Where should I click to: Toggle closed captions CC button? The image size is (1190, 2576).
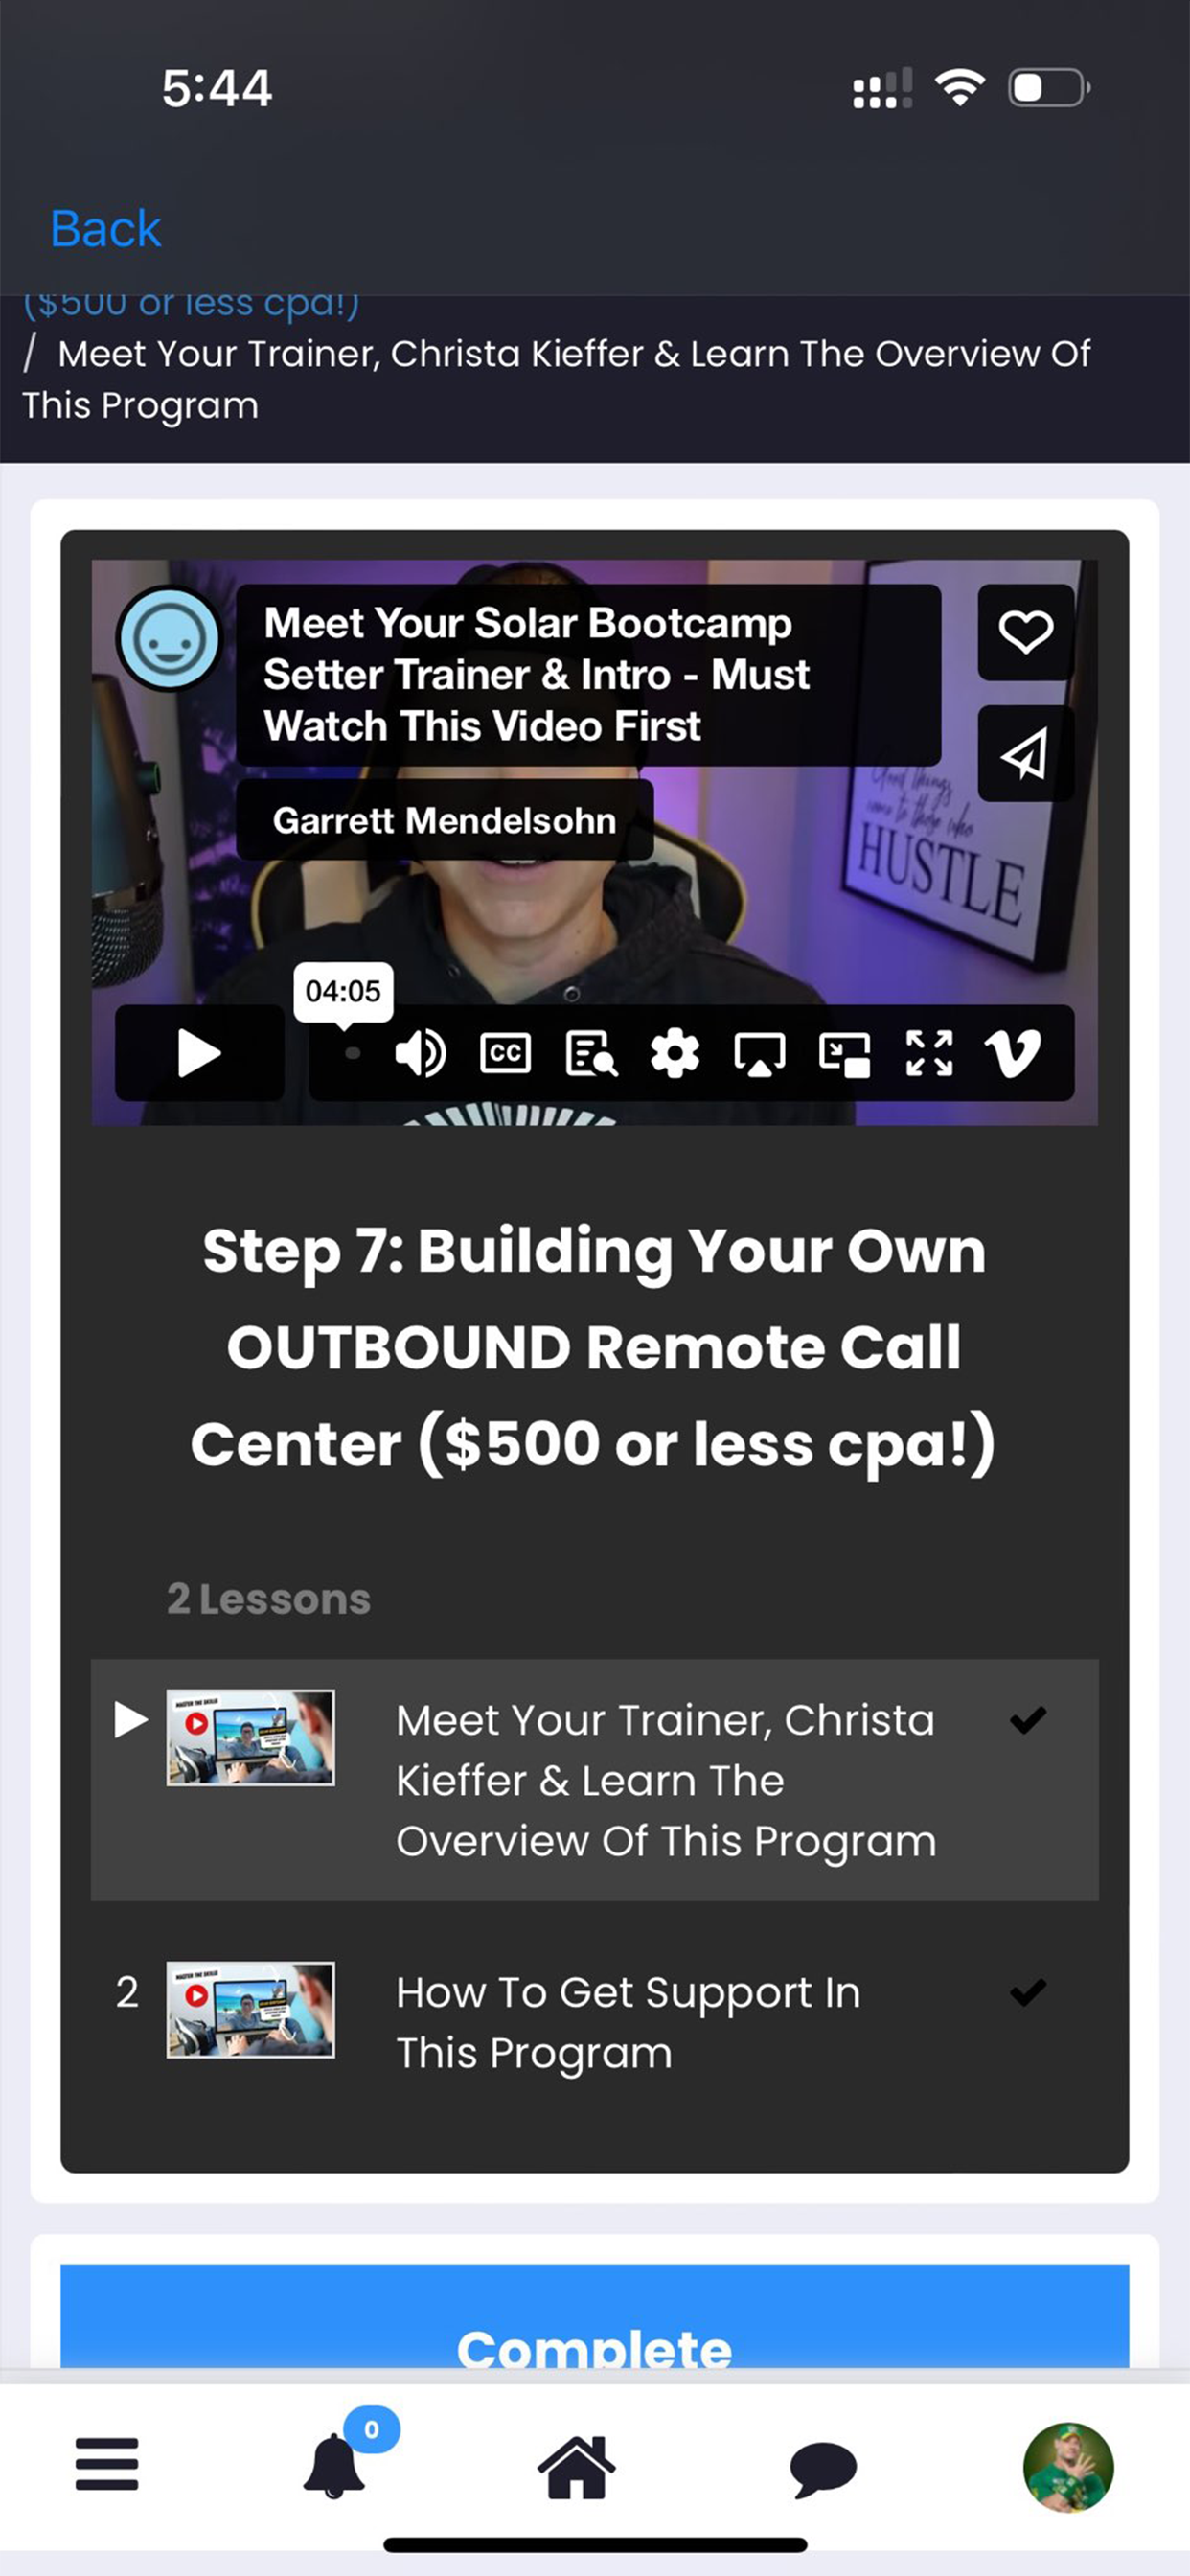505,1053
